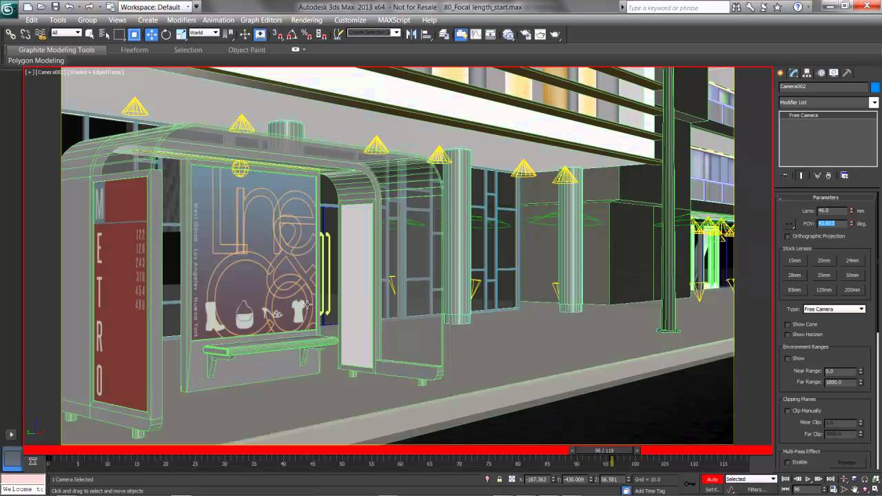Click the Undo arrow icon
882x496 pixels.
(x=69, y=7)
